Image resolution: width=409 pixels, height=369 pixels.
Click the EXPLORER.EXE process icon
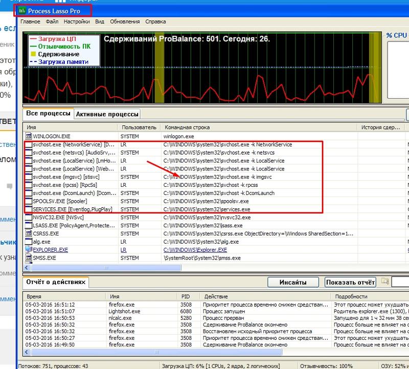tap(29, 250)
